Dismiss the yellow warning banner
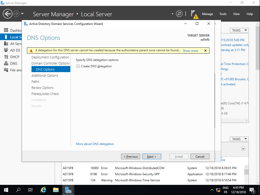The width and height of the screenshot is (260, 195). [205, 51]
